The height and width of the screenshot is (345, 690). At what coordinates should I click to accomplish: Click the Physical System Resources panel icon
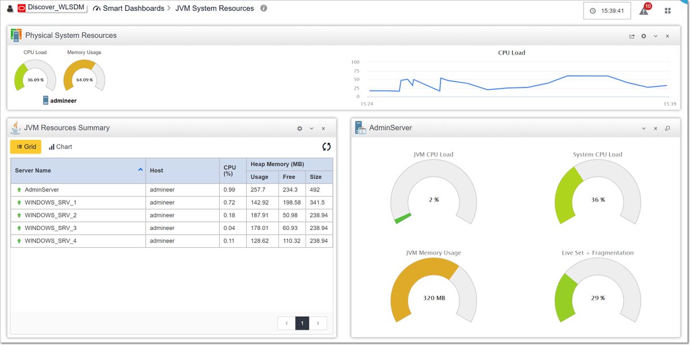click(x=16, y=35)
